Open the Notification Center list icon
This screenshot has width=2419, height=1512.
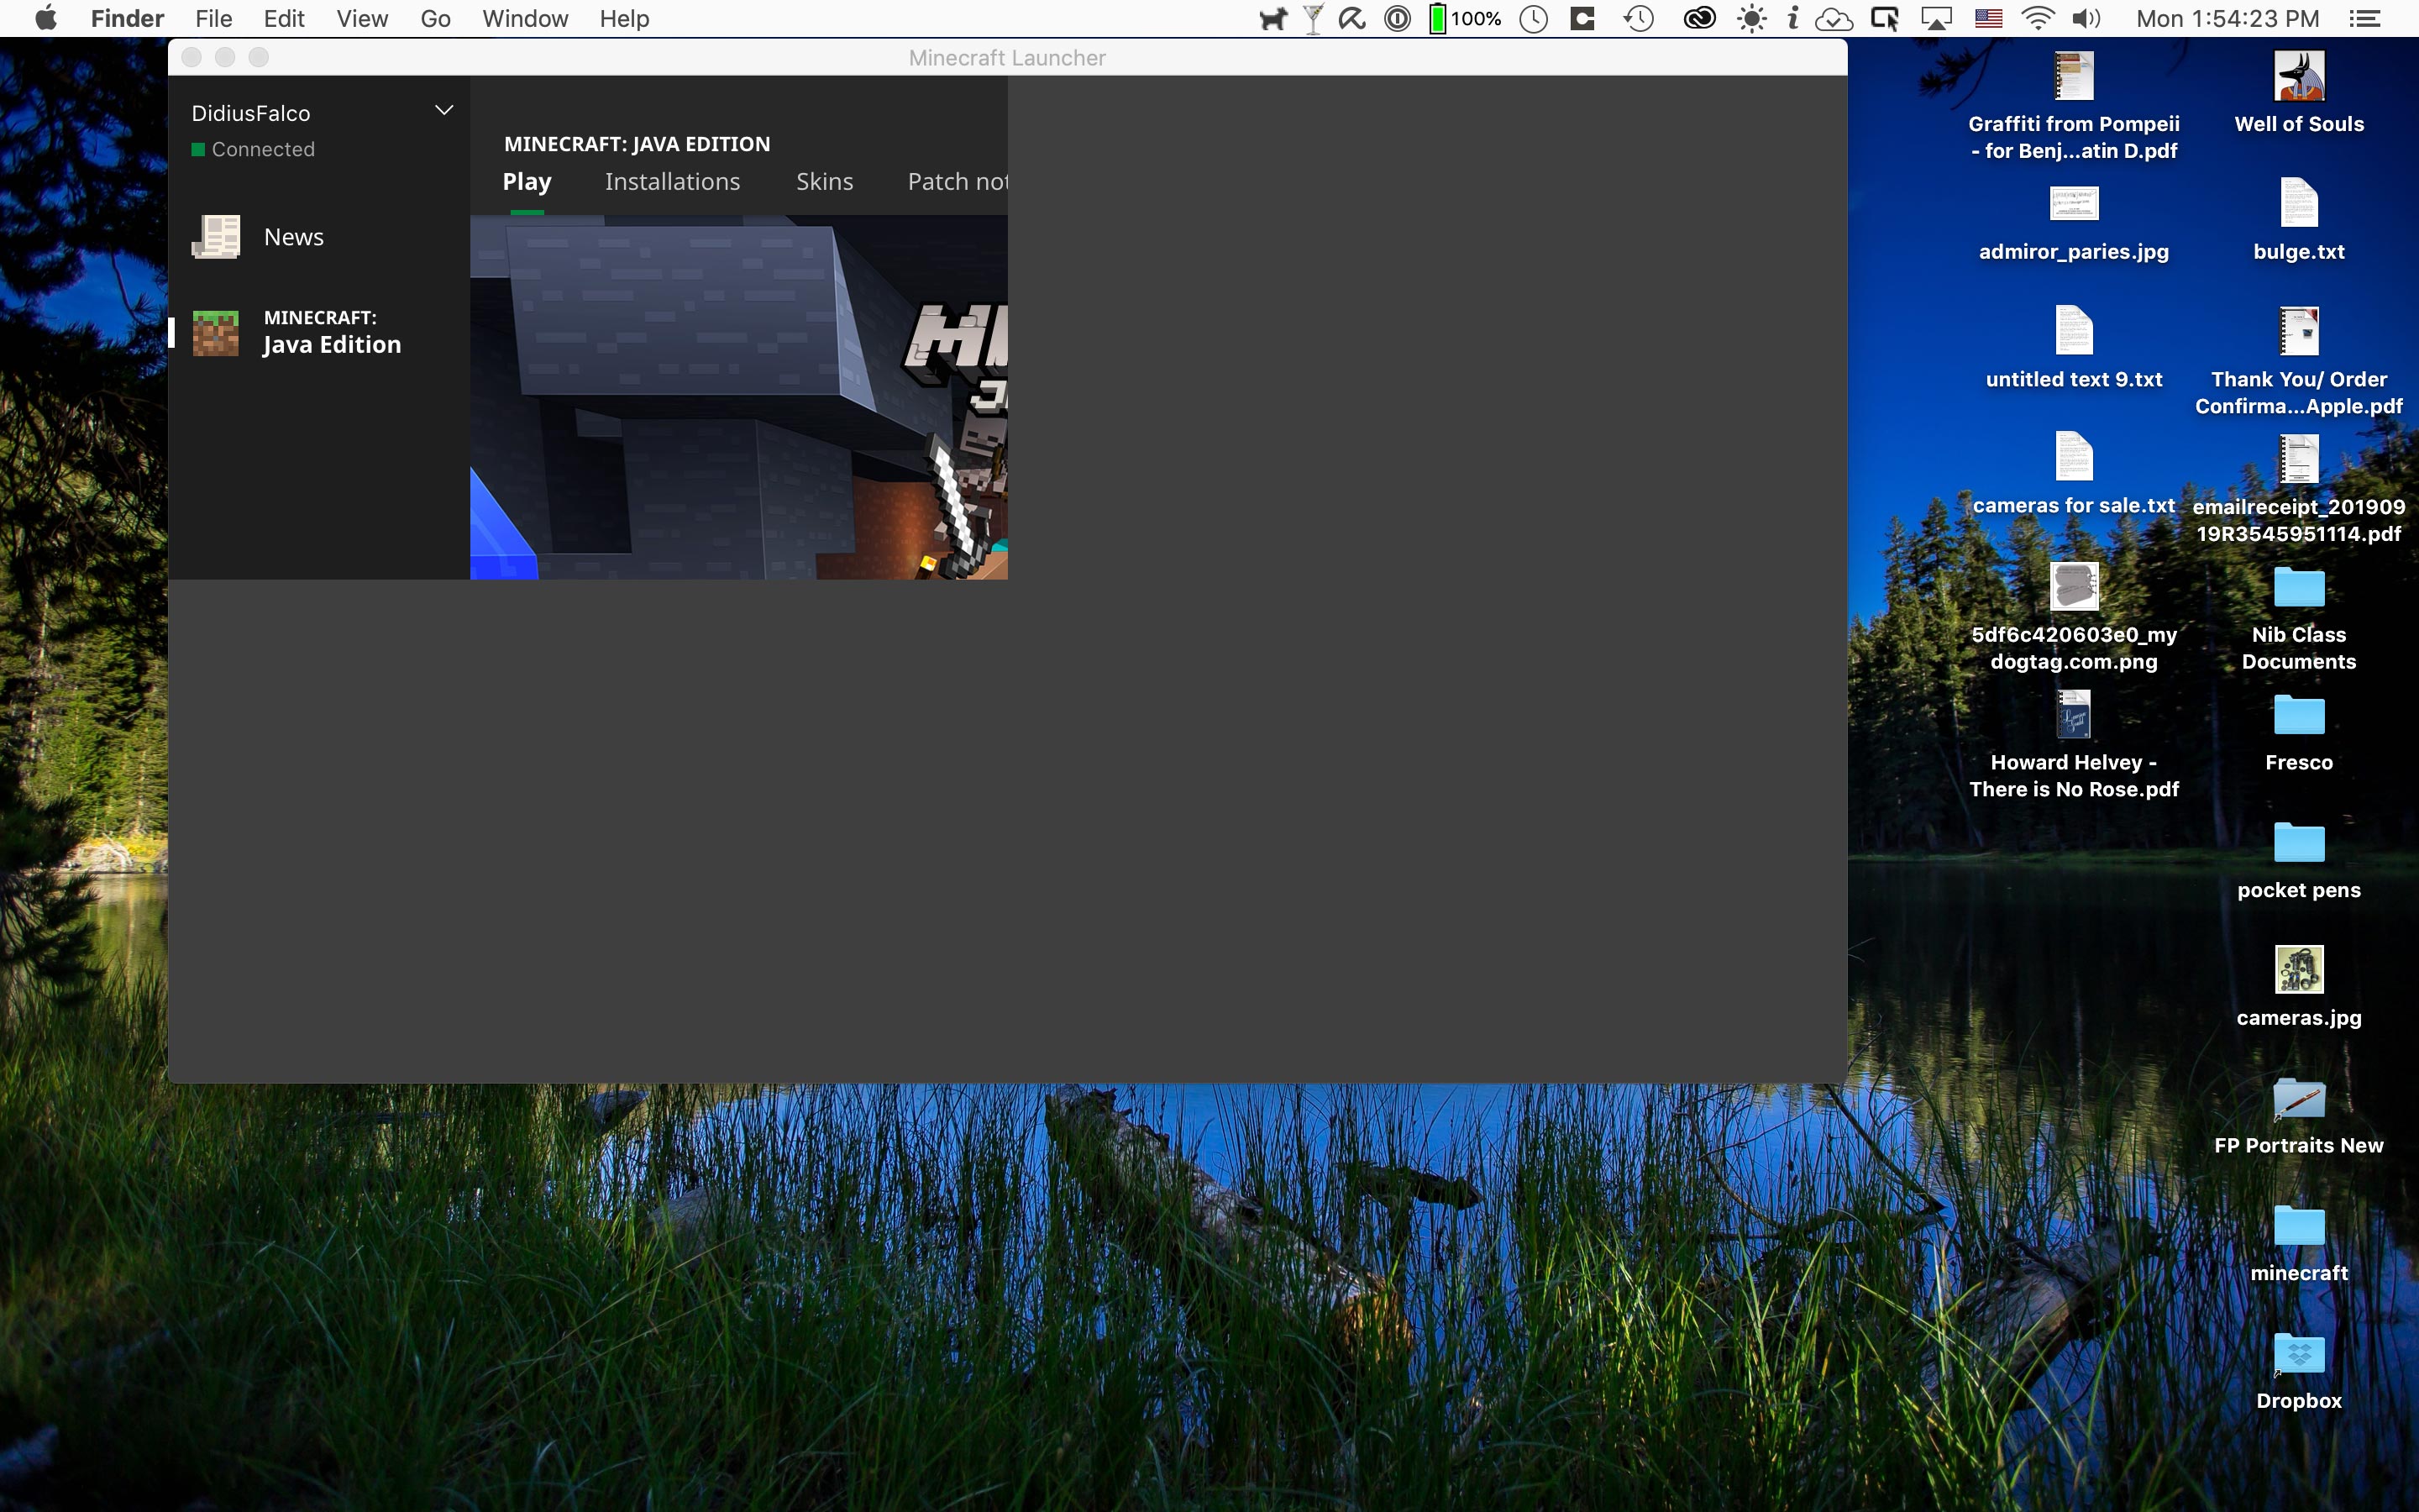click(2364, 19)
